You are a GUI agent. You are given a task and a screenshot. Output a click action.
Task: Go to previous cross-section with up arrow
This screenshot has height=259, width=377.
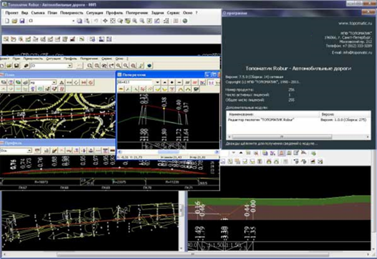coord(164,82)
